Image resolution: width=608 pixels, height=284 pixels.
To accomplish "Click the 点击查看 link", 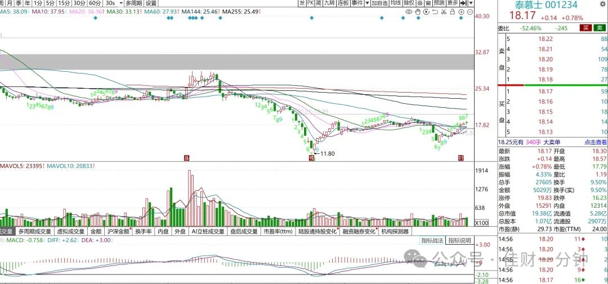I will coord(595,142).
